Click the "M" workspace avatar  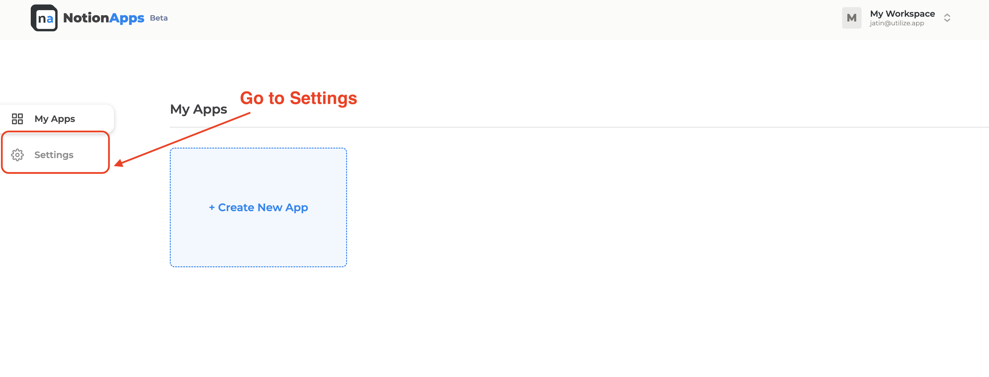pyautogui.click(x=851, y=18)
